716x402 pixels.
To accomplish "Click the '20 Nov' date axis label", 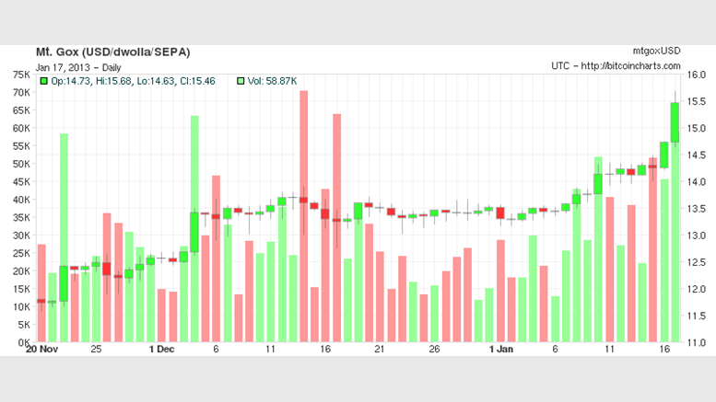I will pyautogui.click(x=41, y=350).
